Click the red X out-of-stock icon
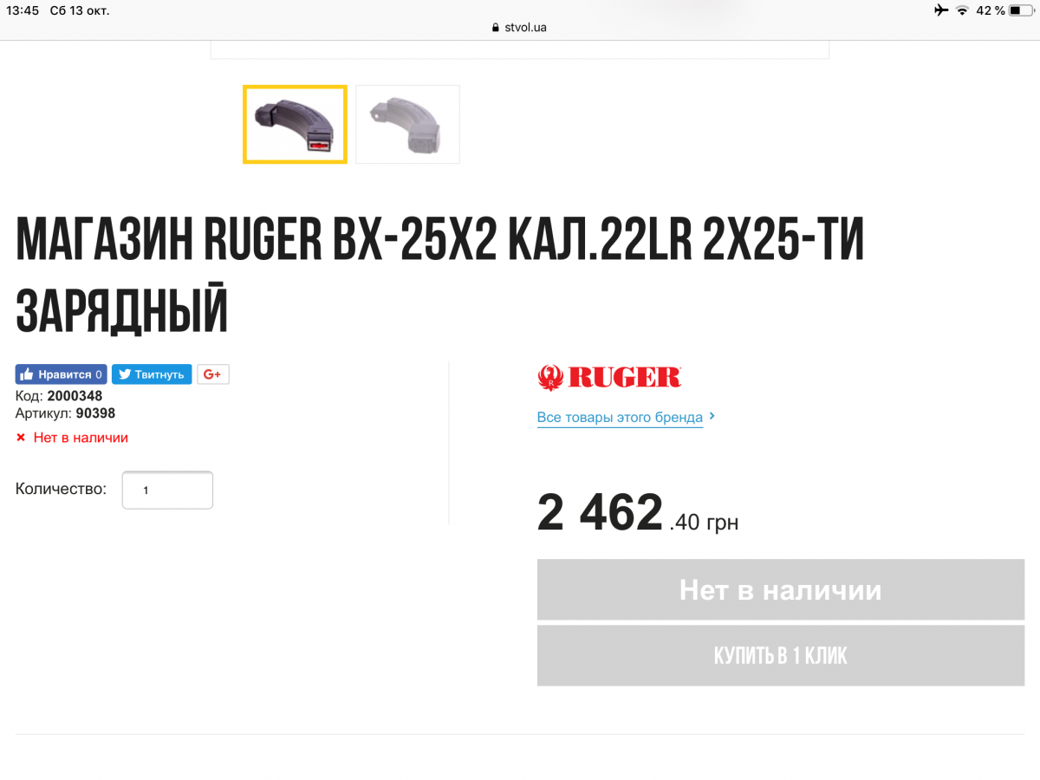 point(21,439)
